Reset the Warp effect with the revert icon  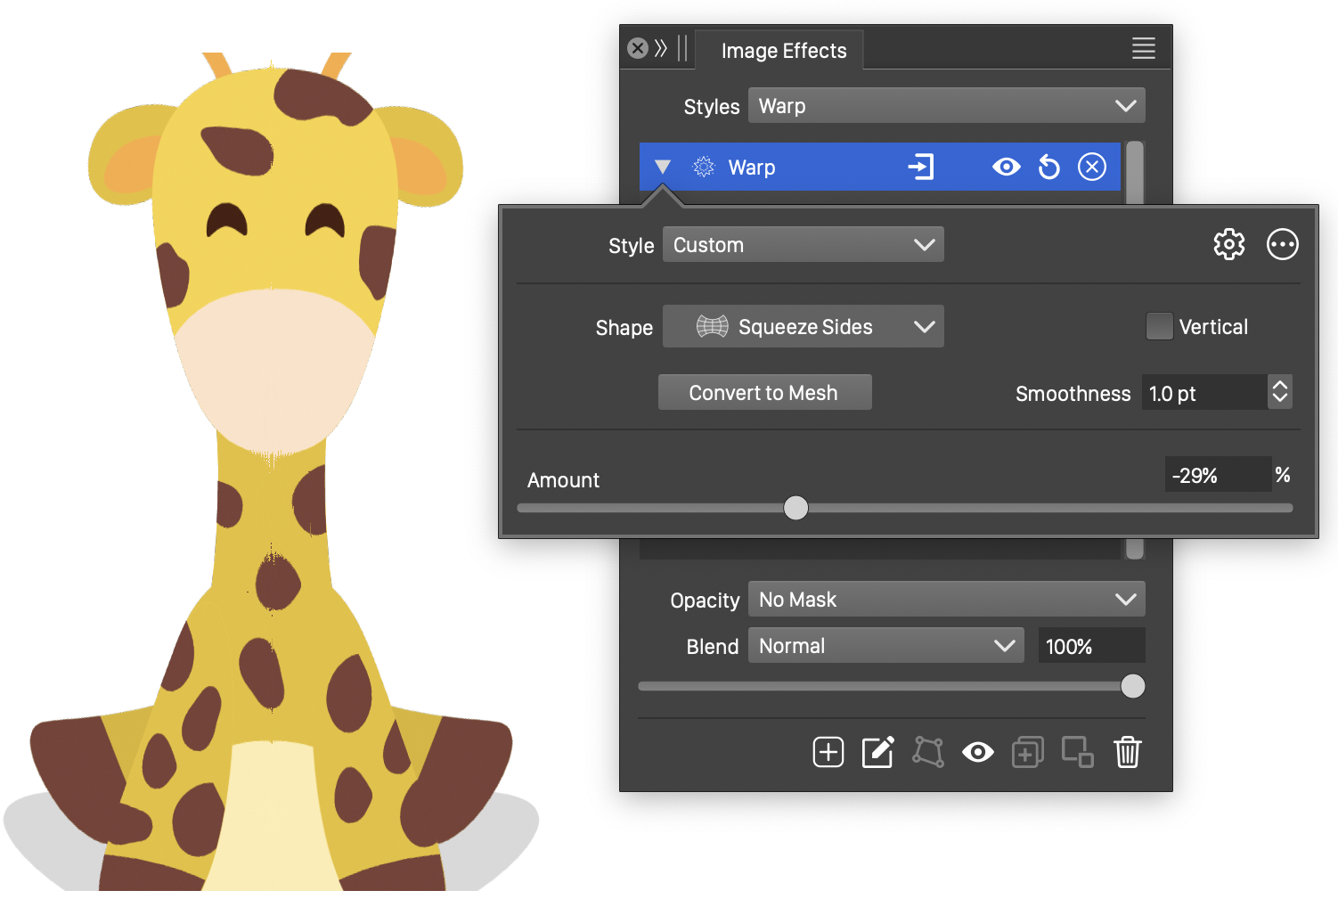click(1049, 168)
